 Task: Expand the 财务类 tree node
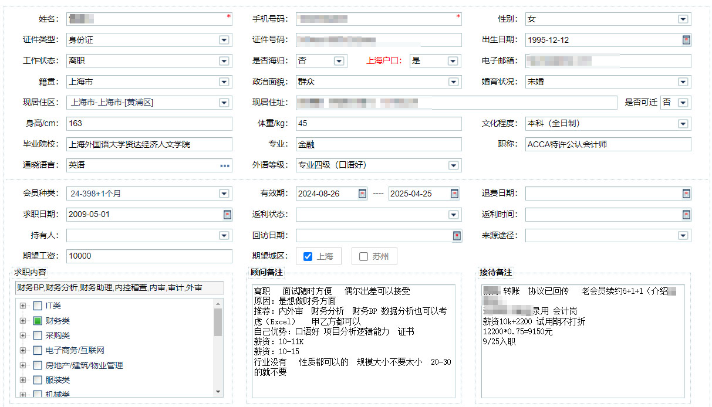23,321
